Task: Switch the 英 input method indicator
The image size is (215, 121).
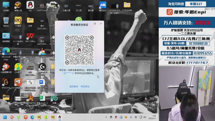Action: pyautogui.click(x=136, y=117)
